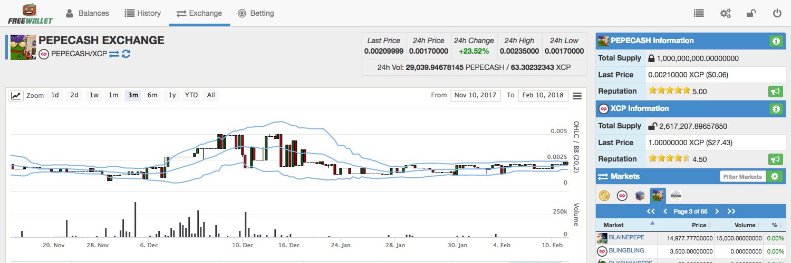Set chart zoom to 6m
This screenshot has width=791, height=263.
click(x=152, y=95)
